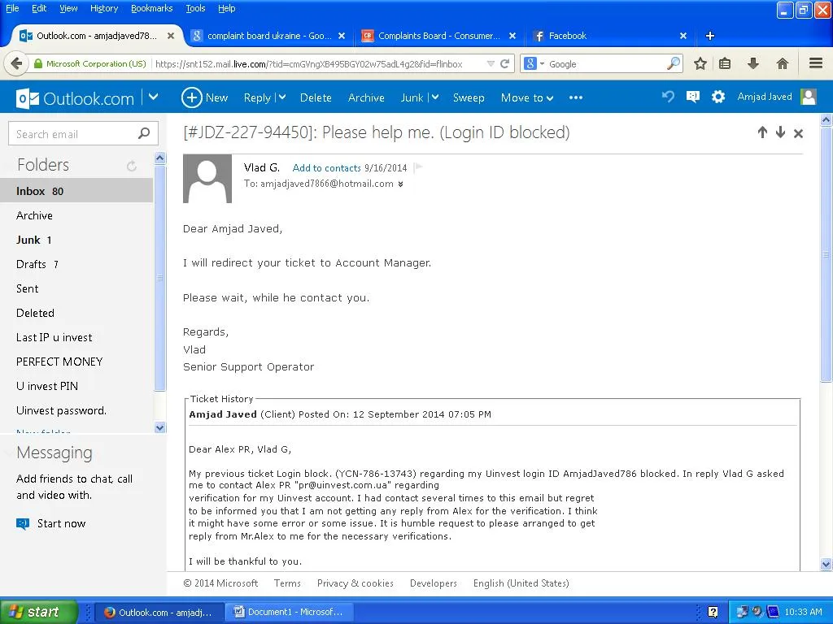Switch to the Facebook tab
833x624 pixels.
tap(611, 36)
